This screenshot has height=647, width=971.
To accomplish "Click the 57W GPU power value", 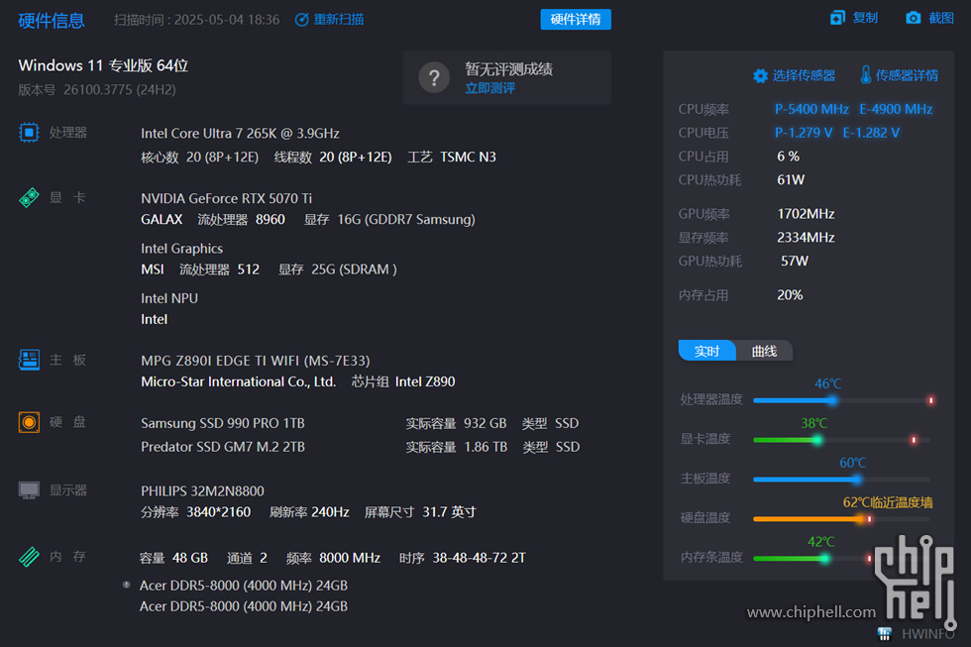I will (795, 261).
